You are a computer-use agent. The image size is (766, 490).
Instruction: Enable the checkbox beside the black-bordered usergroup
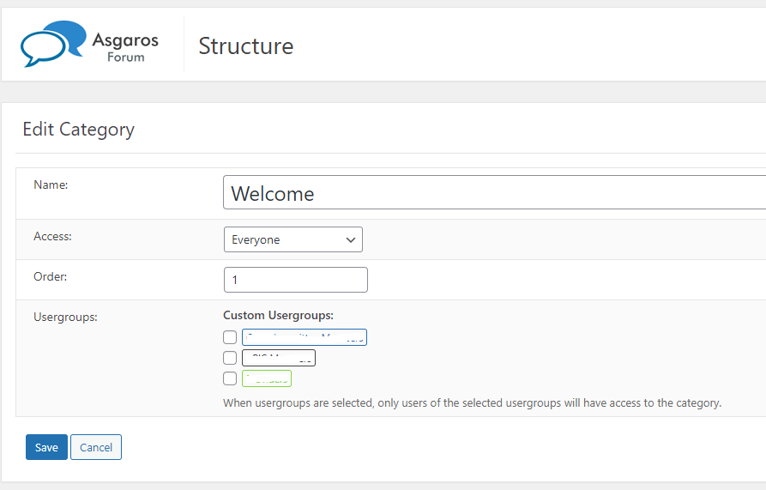pos(230,358)
